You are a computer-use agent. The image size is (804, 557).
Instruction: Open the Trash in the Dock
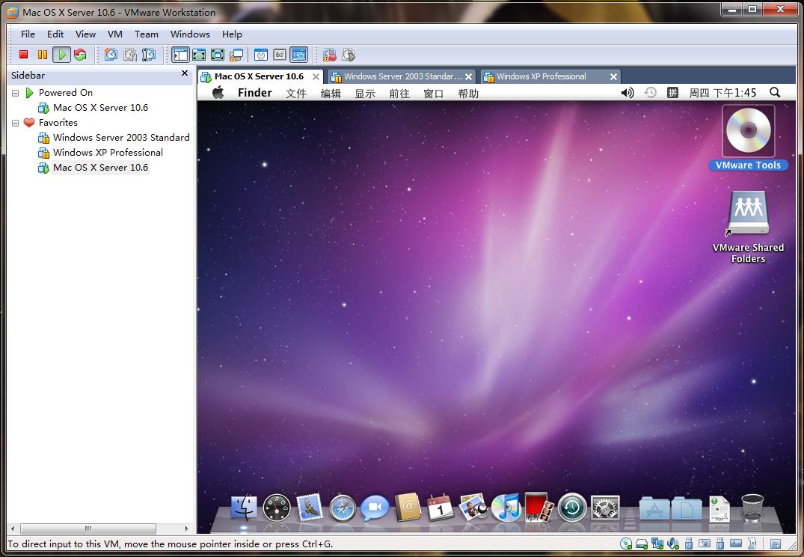pos(752,507)
